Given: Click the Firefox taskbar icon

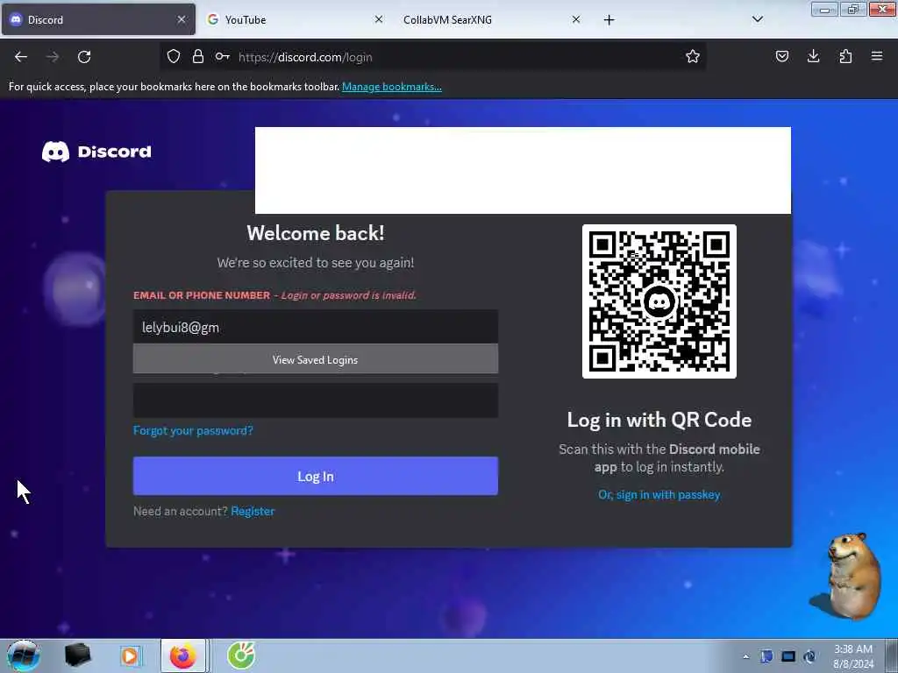Looking at the screenshot, I should click(x=183, y=655).
